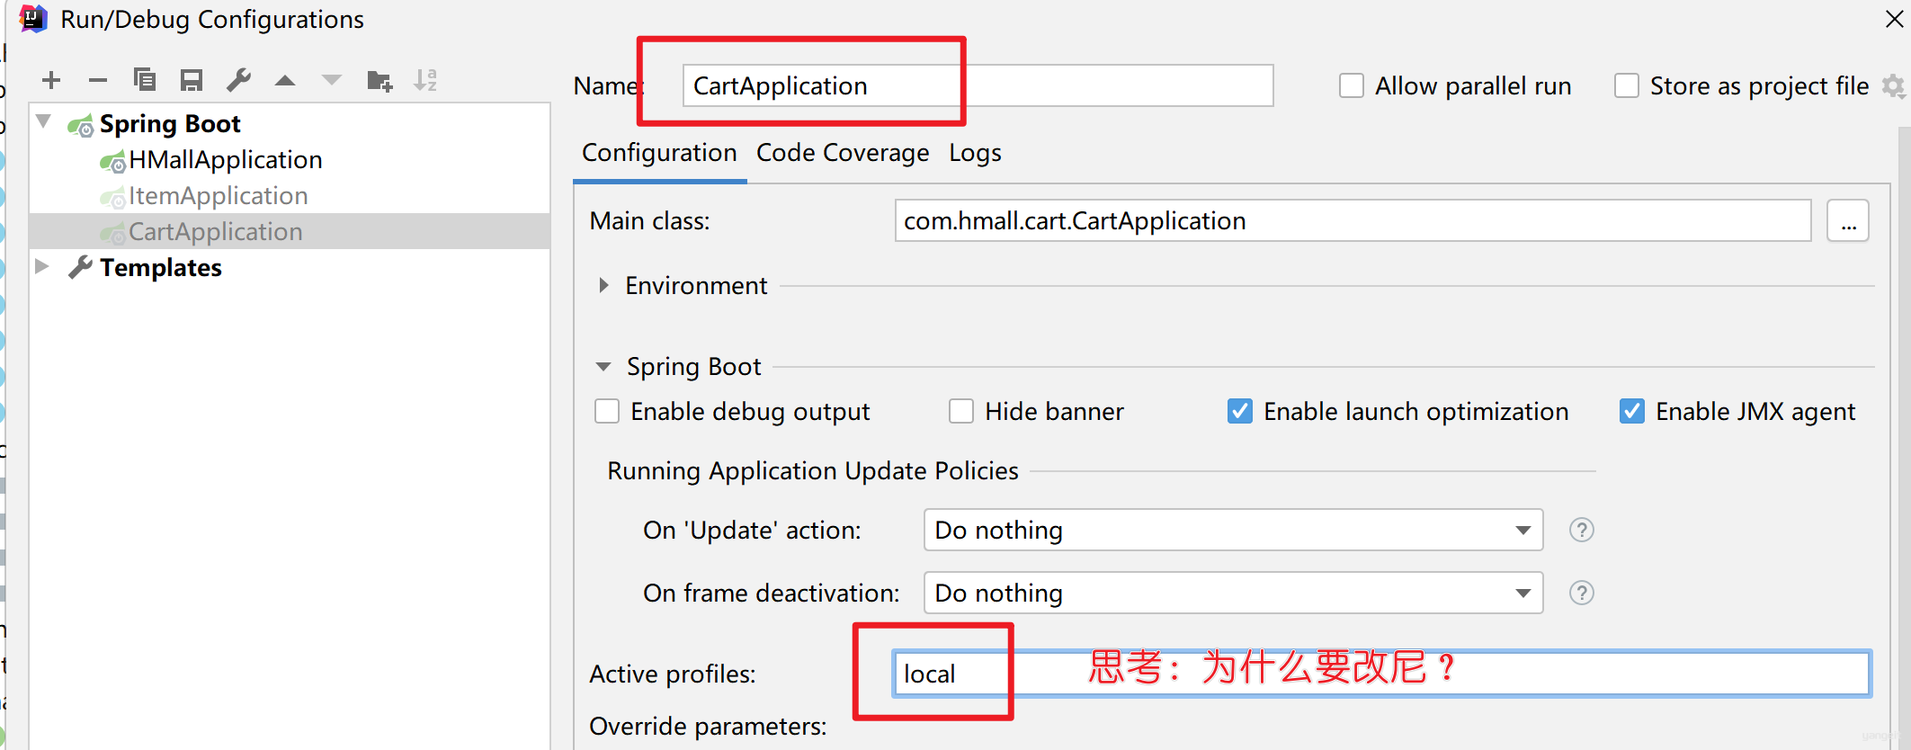Add a new configuration with the plus icon
Image resolution: width=1911 pixels, height=750 pixels.
[x=51, y=80]
